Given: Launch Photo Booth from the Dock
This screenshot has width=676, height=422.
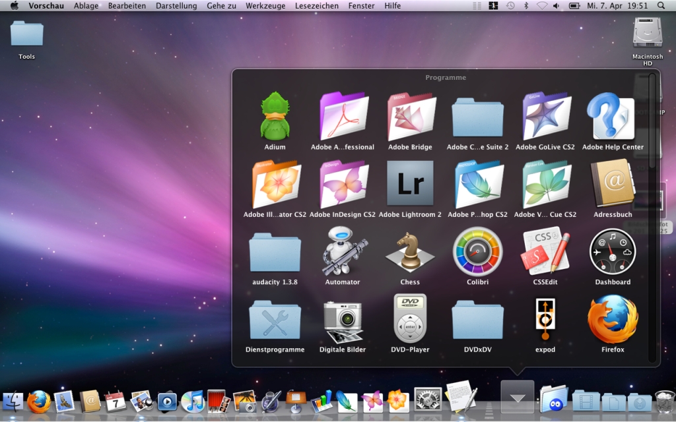Looking at the screenshot, I should [219, 402].
